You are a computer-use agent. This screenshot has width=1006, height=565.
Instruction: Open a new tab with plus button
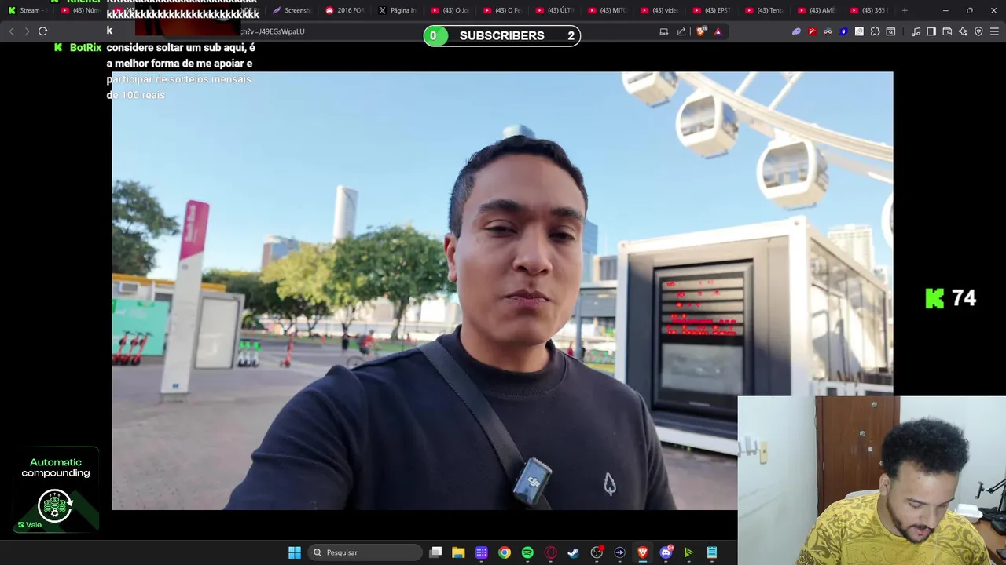905,10
